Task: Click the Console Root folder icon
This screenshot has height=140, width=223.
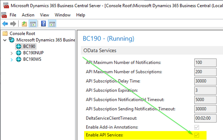Action: [5, 33]
